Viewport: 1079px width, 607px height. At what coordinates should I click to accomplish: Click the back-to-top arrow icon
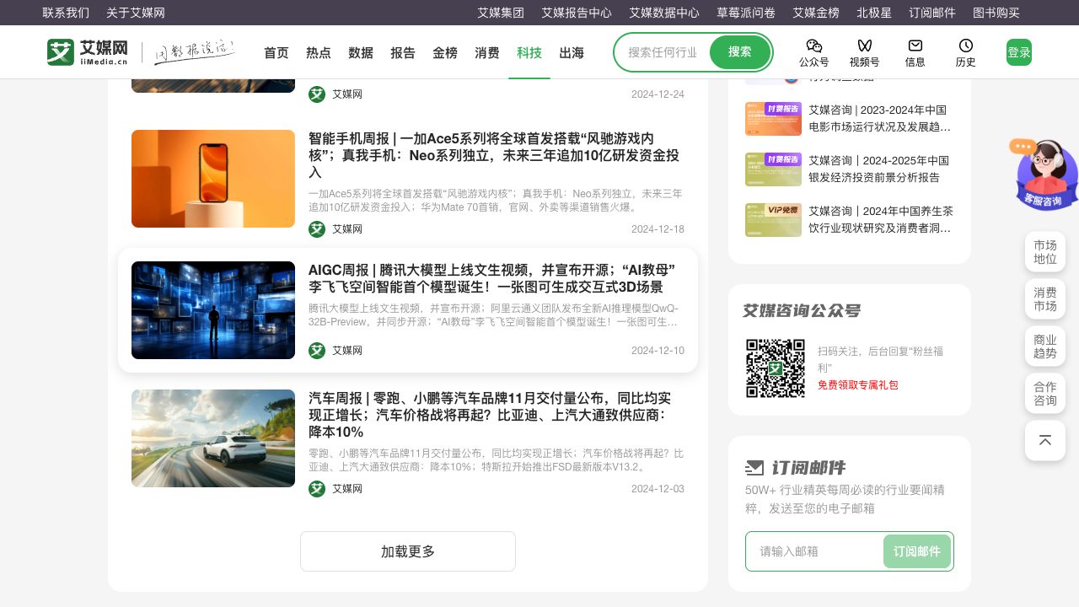click(1045, 440)
